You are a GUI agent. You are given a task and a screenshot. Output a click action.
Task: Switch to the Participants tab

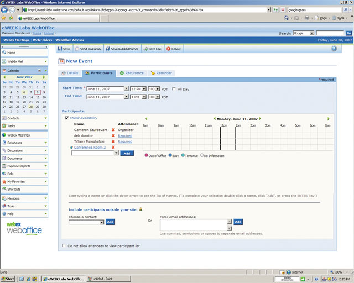pos(99,73)
